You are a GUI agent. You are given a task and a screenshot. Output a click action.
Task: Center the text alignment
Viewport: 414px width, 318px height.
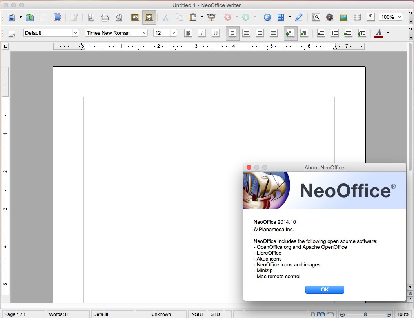[246, 33]
